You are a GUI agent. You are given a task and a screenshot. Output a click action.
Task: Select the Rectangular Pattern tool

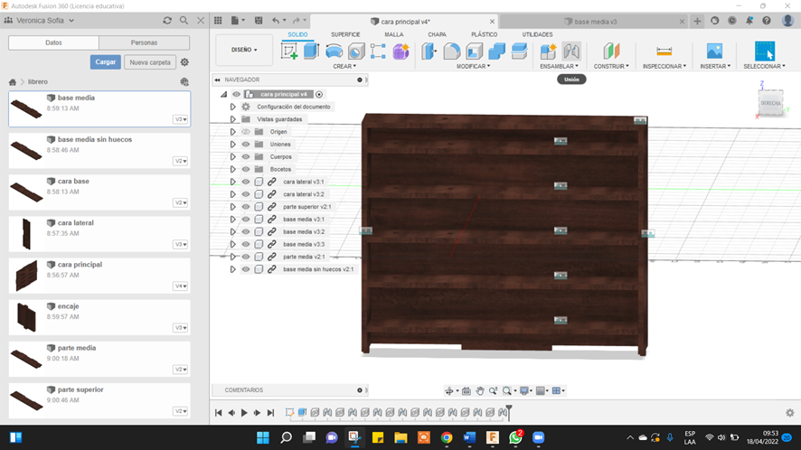[x=378, y=52]
